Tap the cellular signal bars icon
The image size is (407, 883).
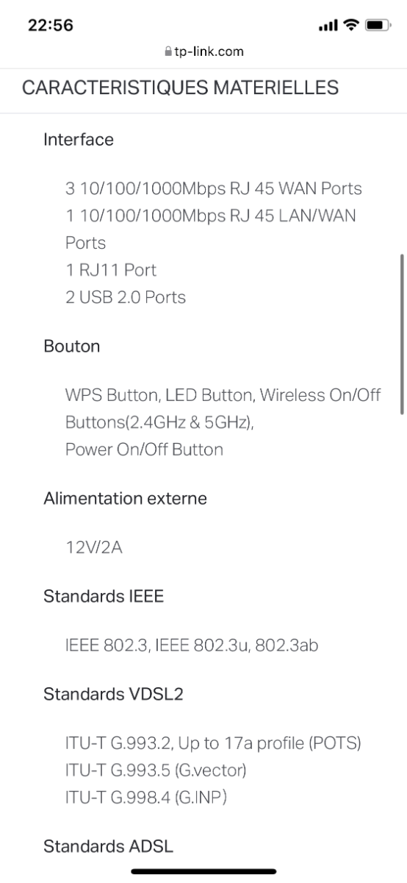(328, 26)
